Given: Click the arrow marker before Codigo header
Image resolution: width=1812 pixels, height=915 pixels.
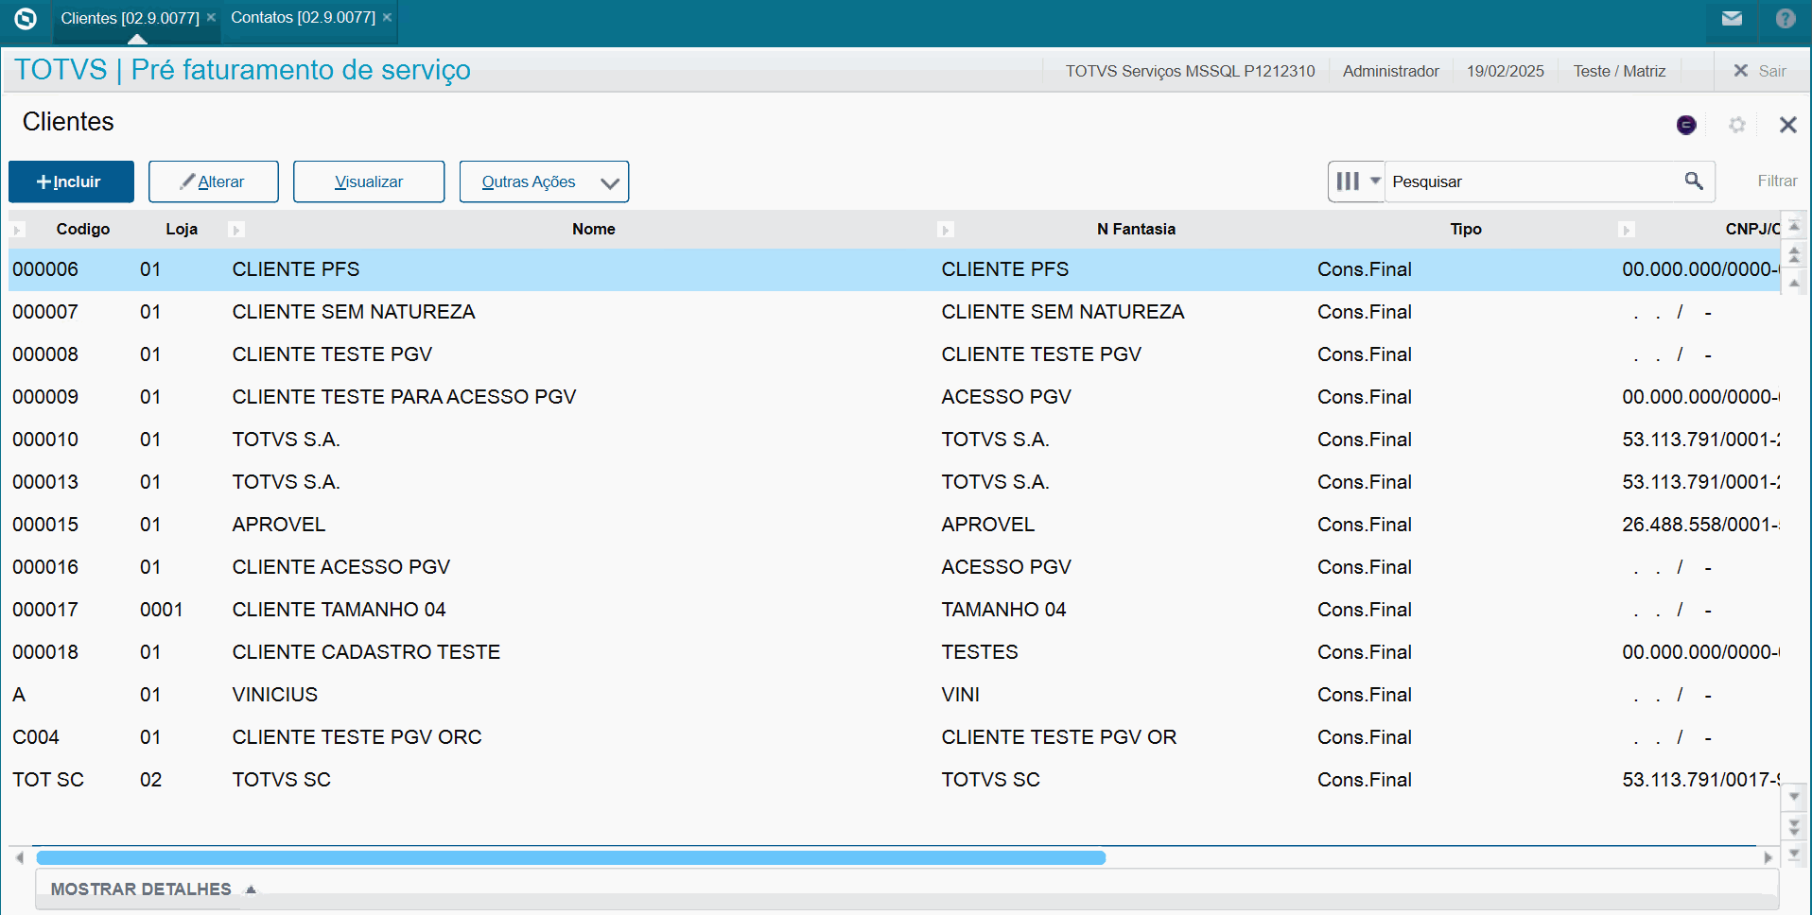Looking at the screenshot, I should click(17, 230).
